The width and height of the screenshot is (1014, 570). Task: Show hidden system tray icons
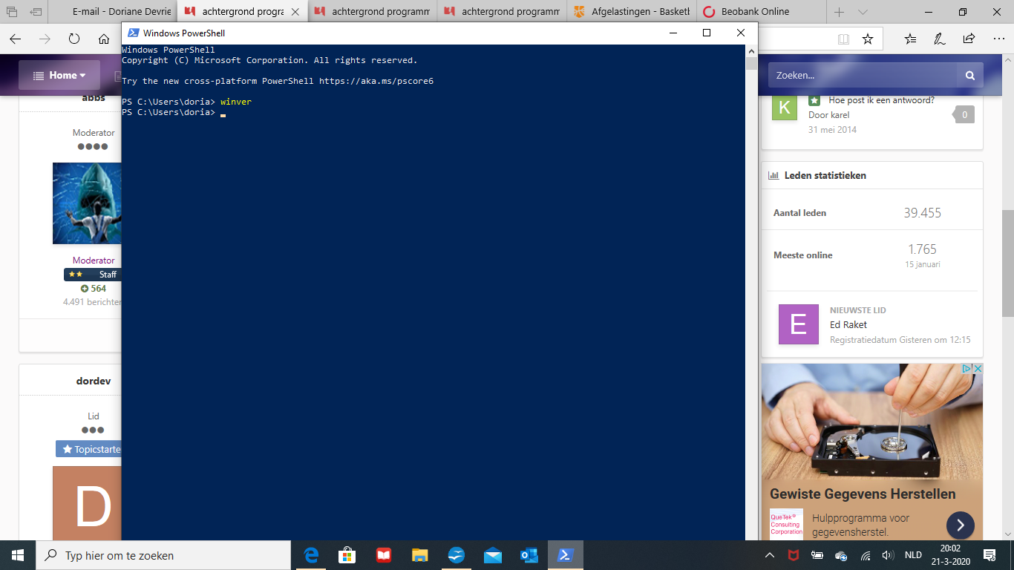tap(770, 555)
